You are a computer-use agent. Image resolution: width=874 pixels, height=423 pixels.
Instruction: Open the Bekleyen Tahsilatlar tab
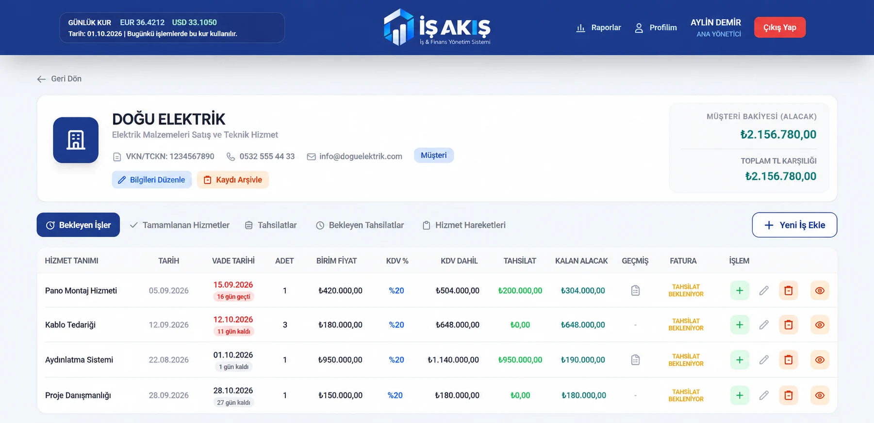click(360, 225)
